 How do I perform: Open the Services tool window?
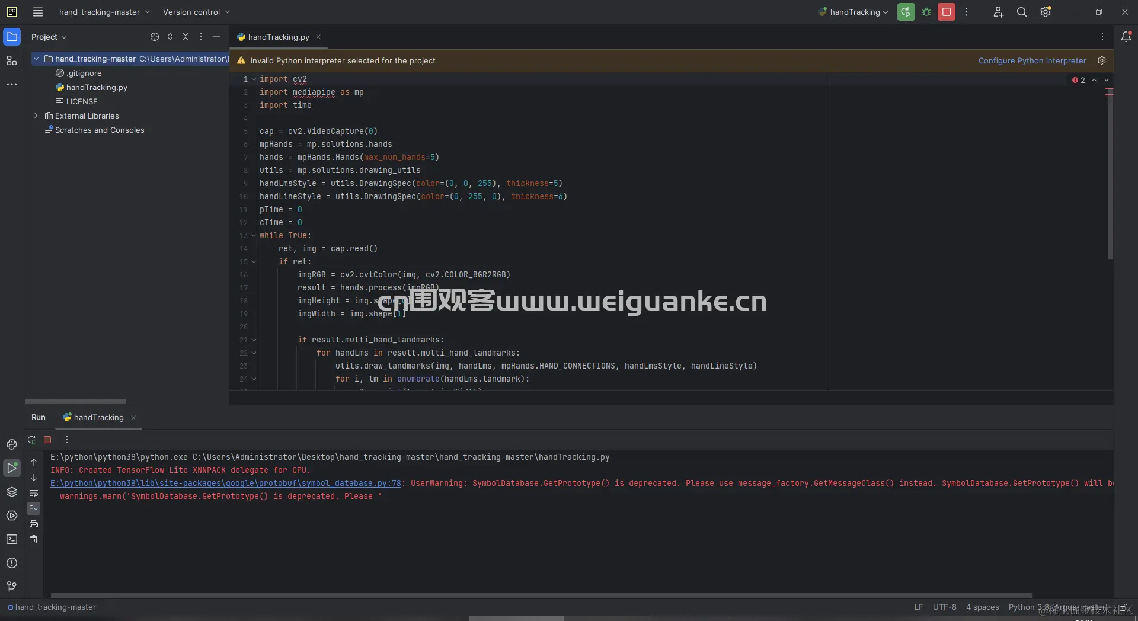(12, 516)
